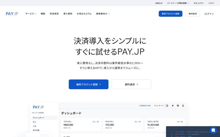Click the help question mark icon in dashboard
This screenshot has width=220, height=137.
tap(178, 106)
